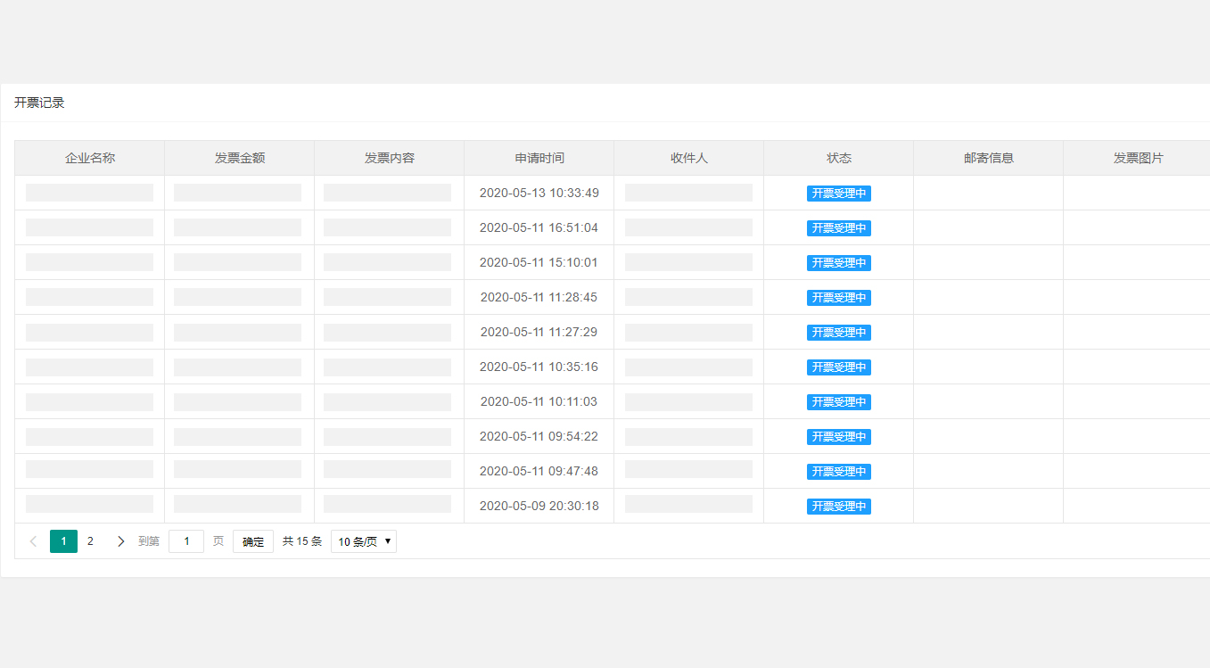Click 开票受理中 badge in the 11:28:45 row
Image resolution: width=1210 pixels, height=668 pixels.
click(x=839, y=298)
